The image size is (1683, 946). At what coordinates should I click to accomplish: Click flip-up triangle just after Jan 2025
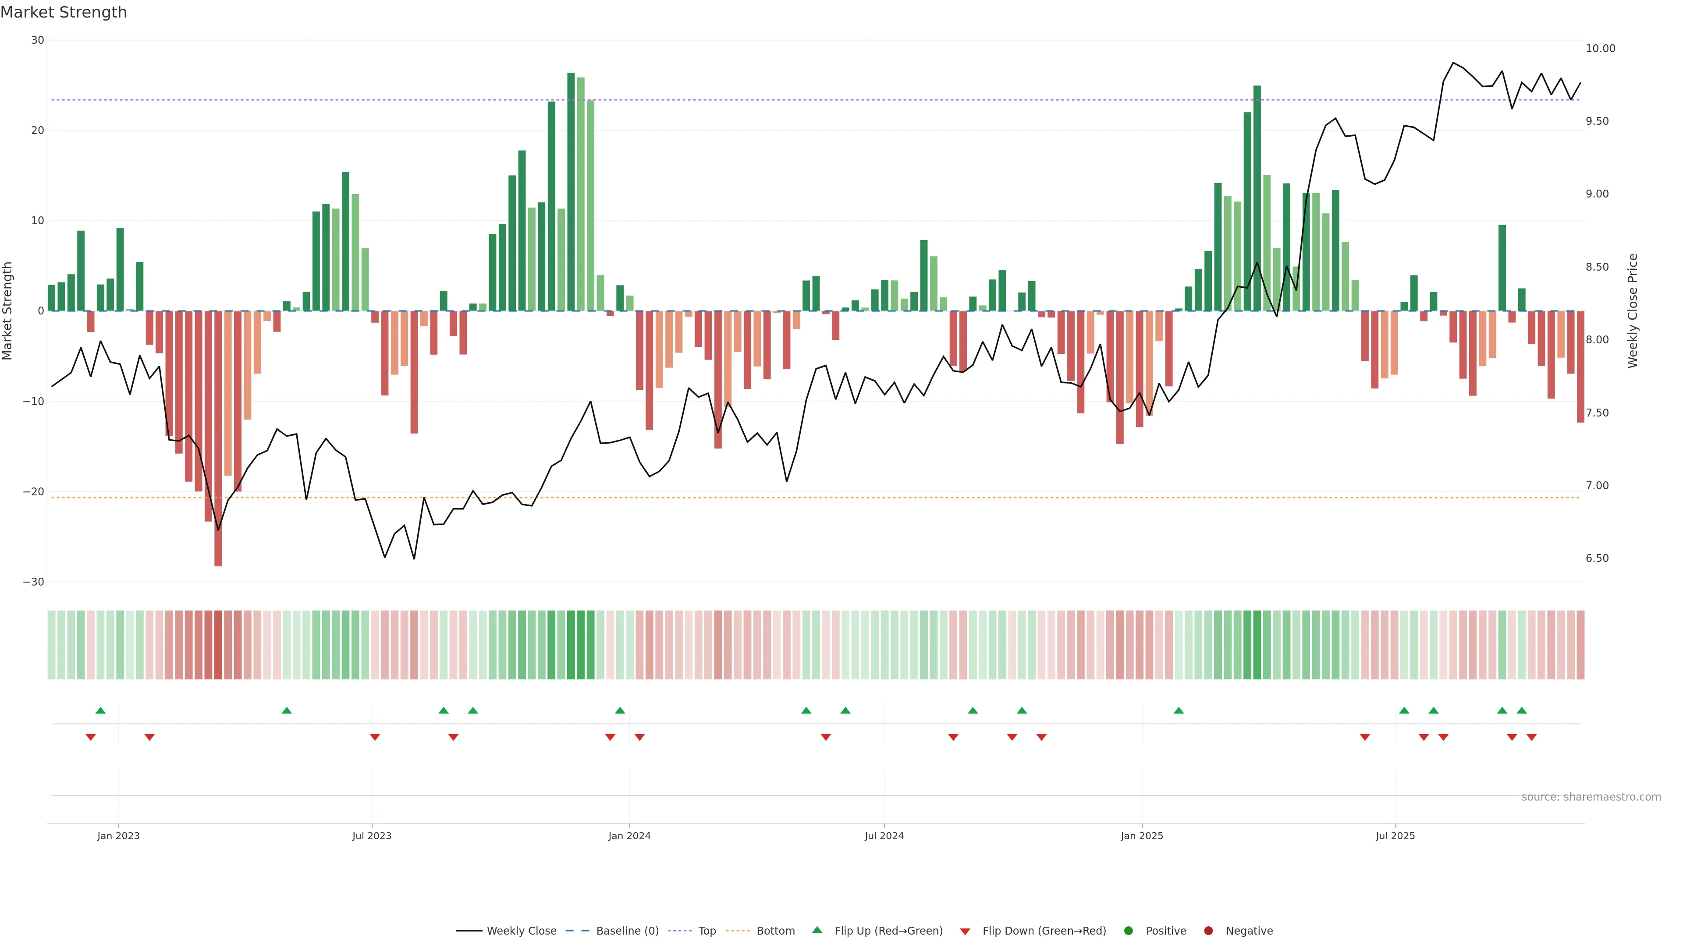1179,710
